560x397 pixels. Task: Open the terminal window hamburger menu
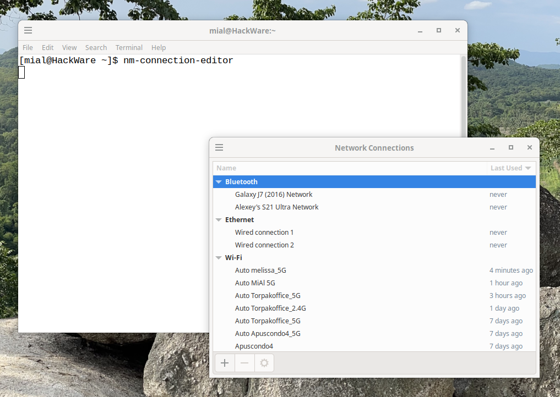click(x=28, y=30)
